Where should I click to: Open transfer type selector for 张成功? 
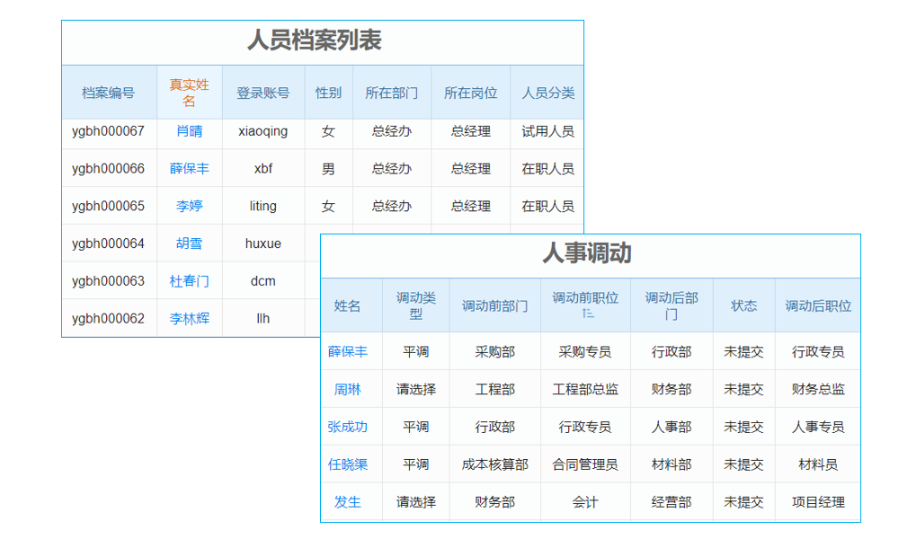click(416, 427)
